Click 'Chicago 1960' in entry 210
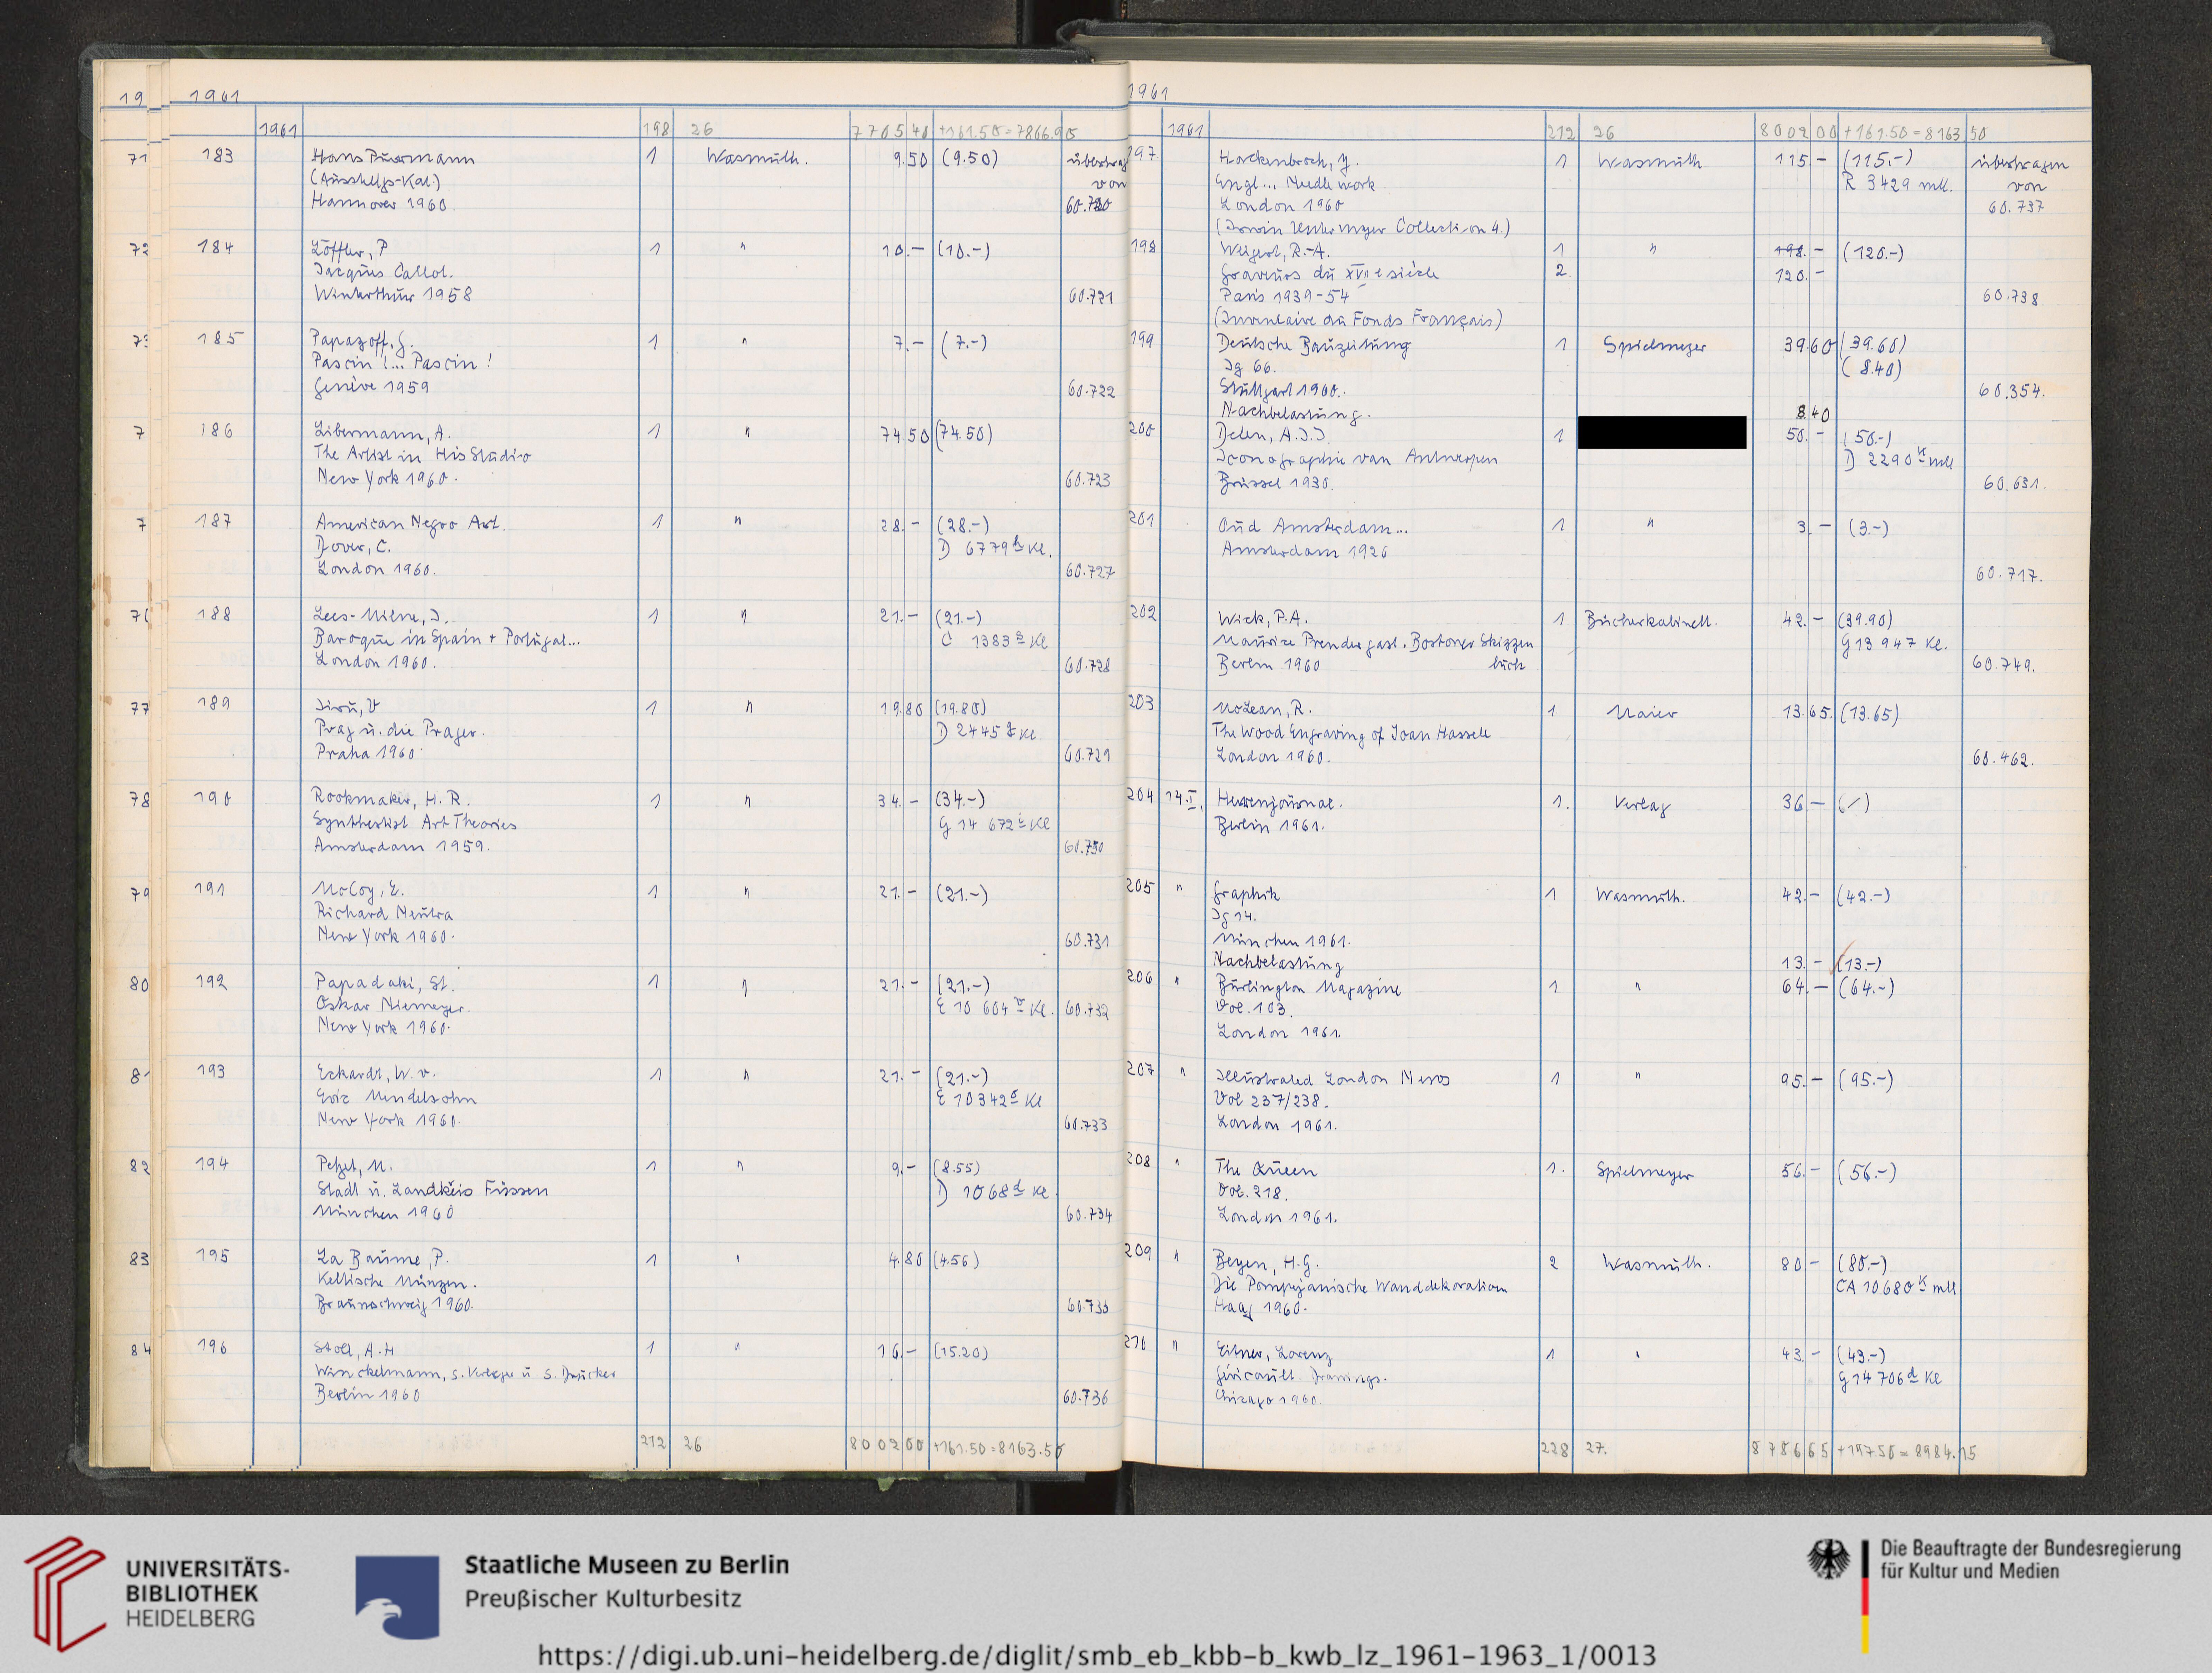The width and height of the screenshot is (2212, 1673). (x=1269, y=1400)
